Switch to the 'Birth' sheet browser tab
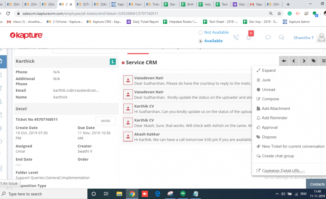The image size is (326, 199). (188, 4)
